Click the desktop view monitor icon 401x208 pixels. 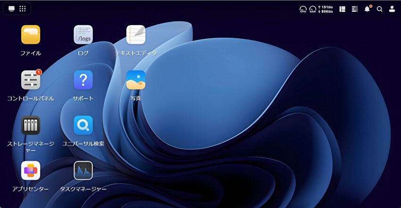point(12,9)
